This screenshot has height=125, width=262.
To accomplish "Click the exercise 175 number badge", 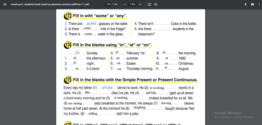I will [x=68, y=80].
